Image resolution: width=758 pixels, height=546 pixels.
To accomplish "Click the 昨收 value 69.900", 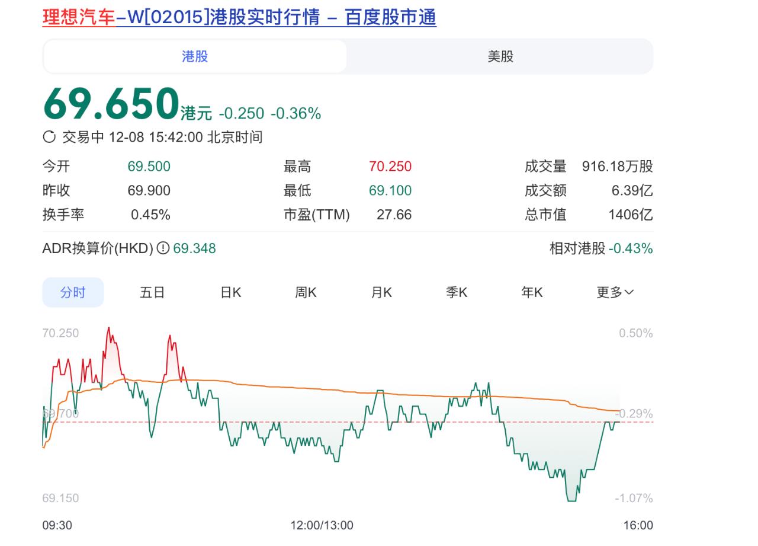I will pos(149,191).
